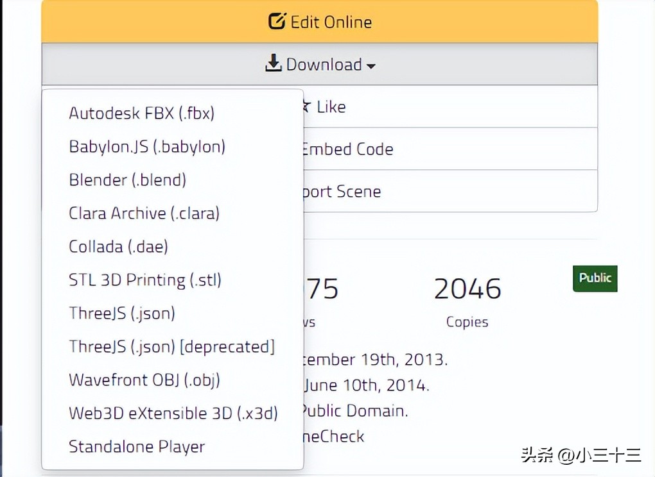This screenshot has width=655, height=477.
Task: Choose Web3D eXtensible 3D (.x3d)
Action: coord(173,413)
